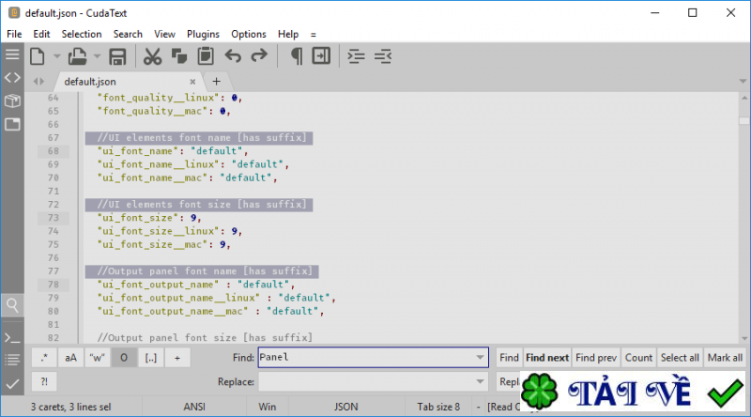This screenshot has height=417, width=751.
Task: Click the Save file toolbar icon
Action: [x=118, y=57]
